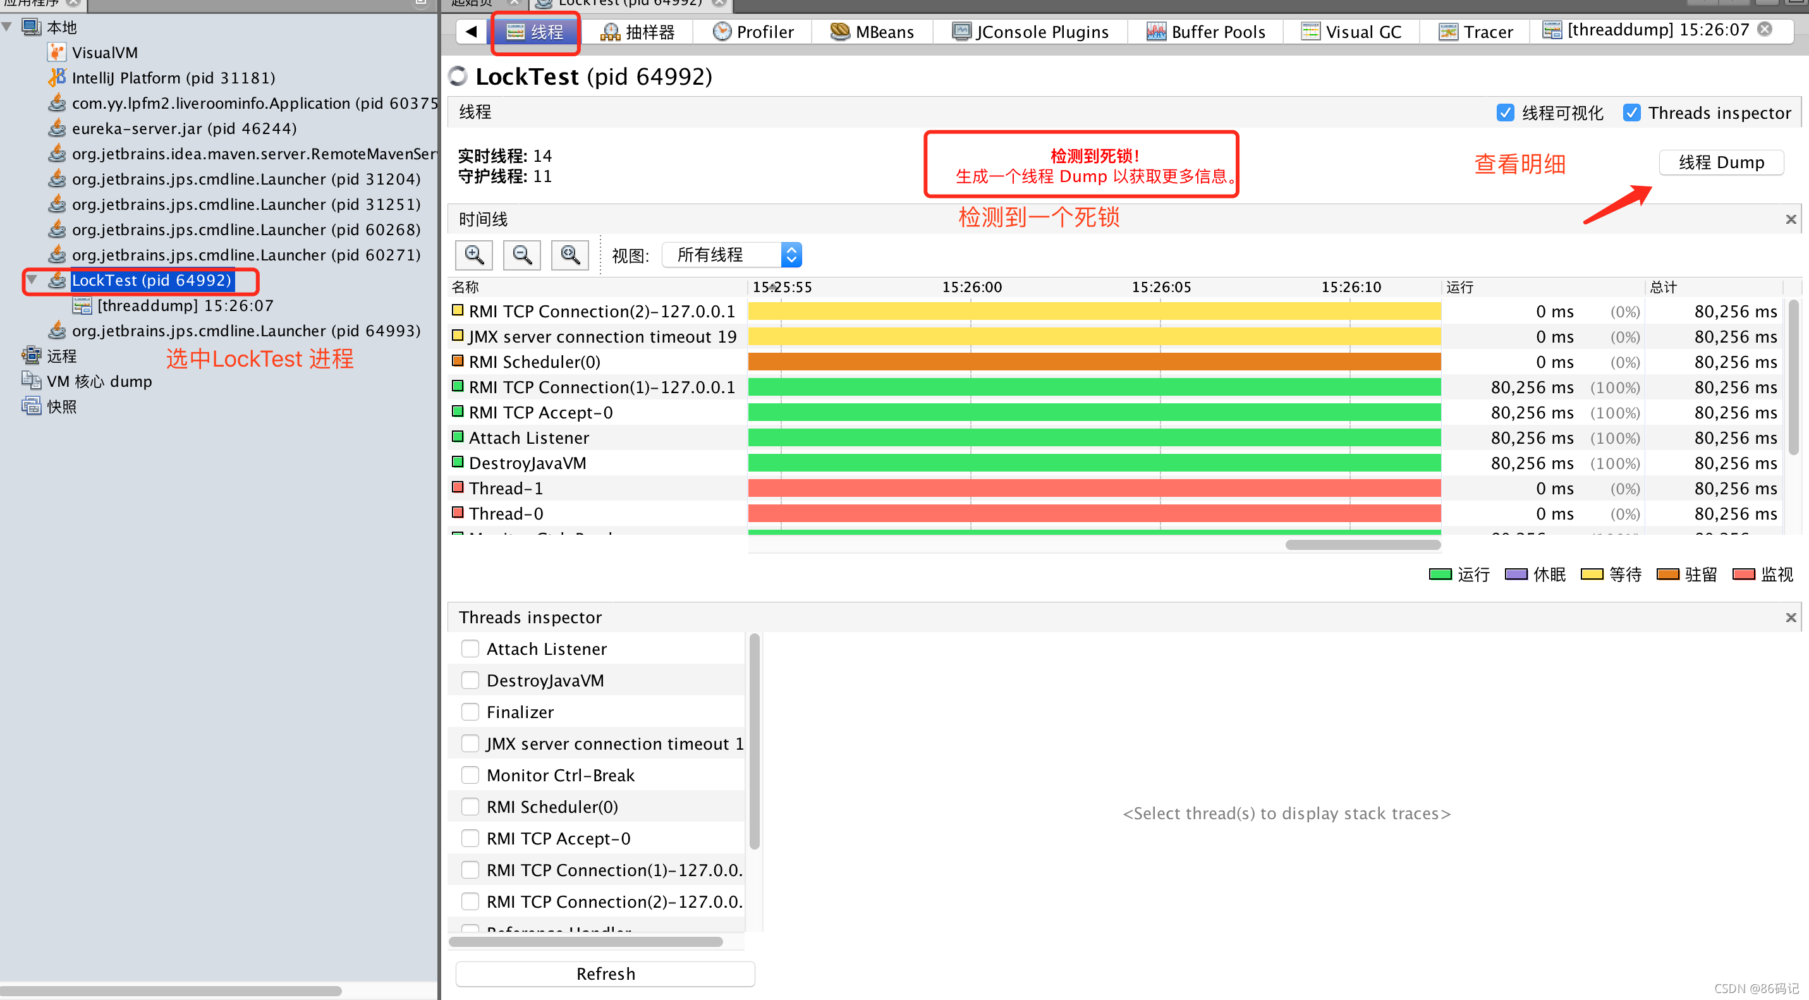Click the 总计 column header

point(1714,286)
